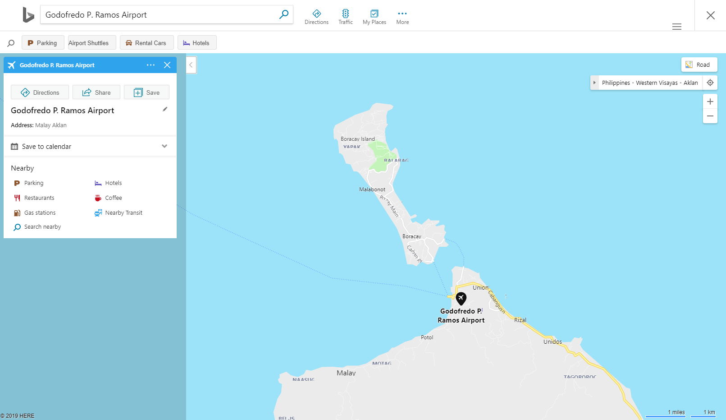This screenshot has width=726, height=420.
Task: Zoom out with the minus button
Action: [710, 116]
